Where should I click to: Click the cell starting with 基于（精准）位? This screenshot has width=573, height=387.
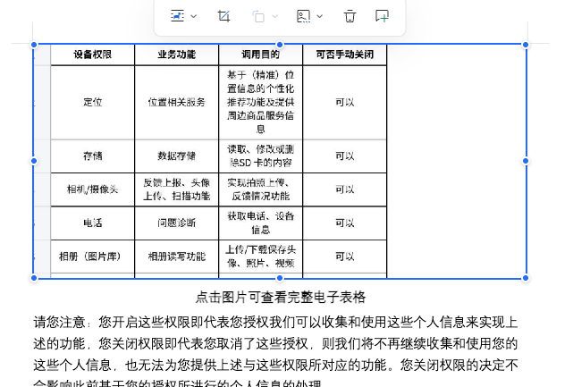point(260,102)
